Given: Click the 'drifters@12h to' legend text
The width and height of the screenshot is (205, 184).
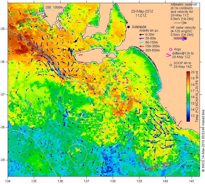Looking at the screenshot, I should (183, 53).
